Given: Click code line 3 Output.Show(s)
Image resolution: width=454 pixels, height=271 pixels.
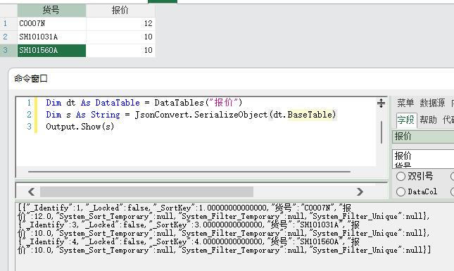Looking at the screenshot, I should 80,127.
